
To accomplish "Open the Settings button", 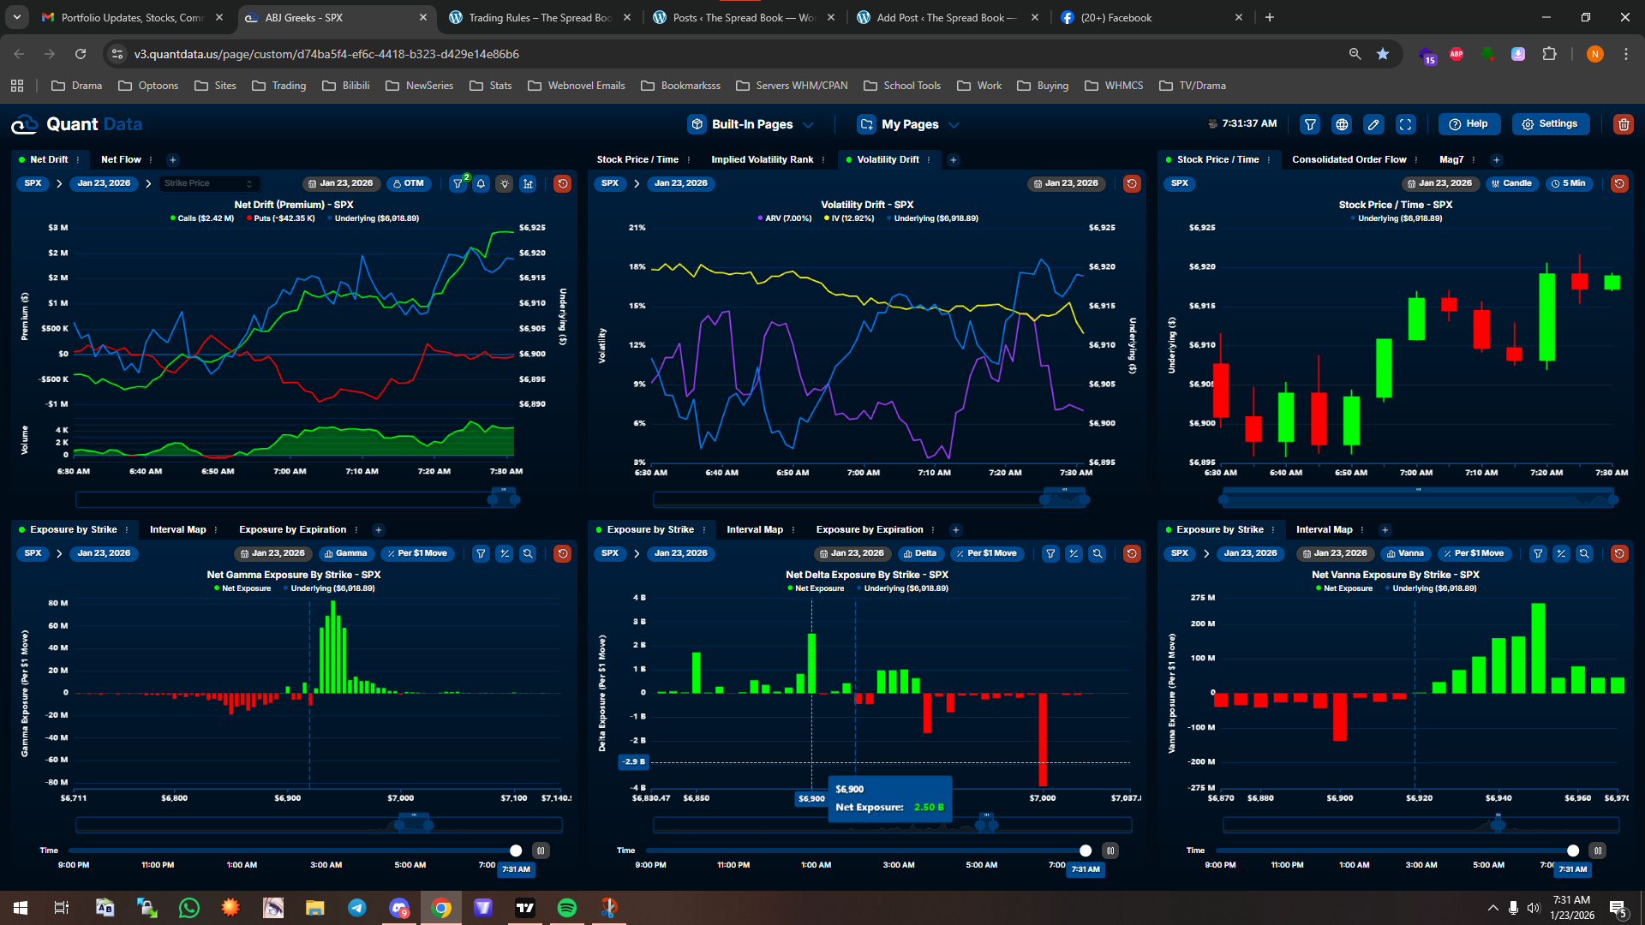I will (1550, 124).
